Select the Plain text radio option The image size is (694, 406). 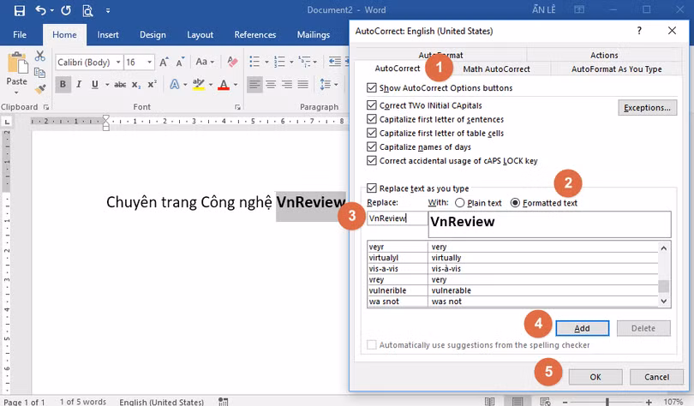pos(460,203)
